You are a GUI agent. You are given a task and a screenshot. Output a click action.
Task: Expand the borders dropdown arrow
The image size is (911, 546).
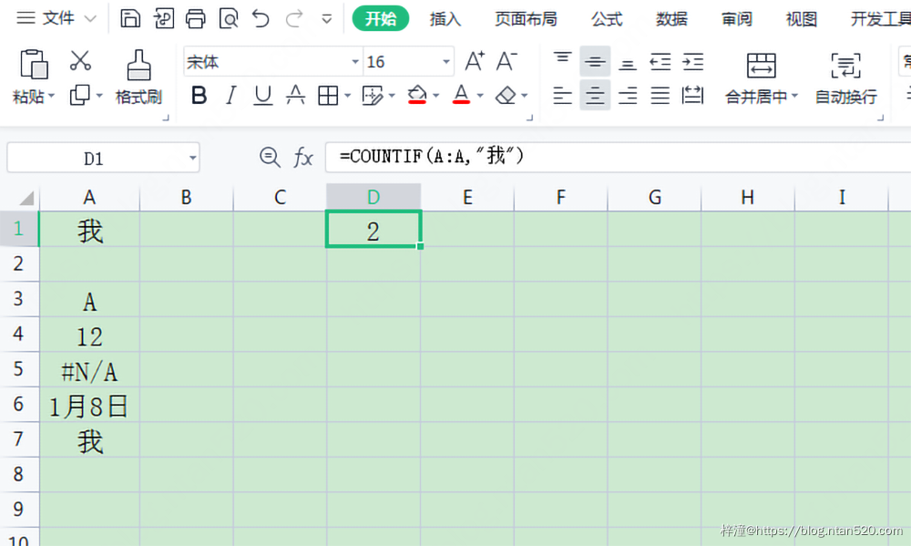click(347, 96)
